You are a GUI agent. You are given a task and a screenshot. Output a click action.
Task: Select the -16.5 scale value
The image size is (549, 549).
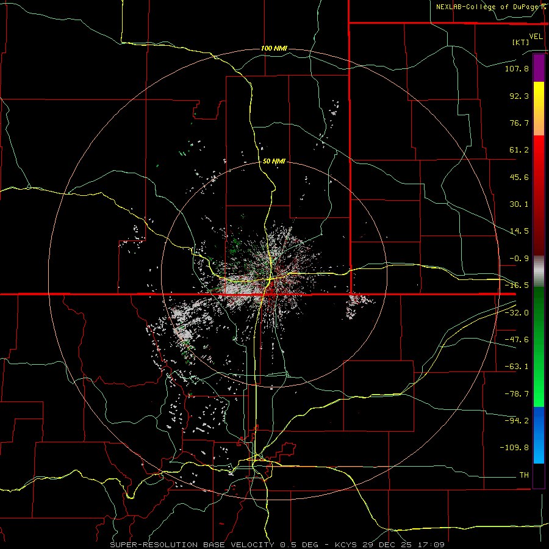tap(517, 285)
